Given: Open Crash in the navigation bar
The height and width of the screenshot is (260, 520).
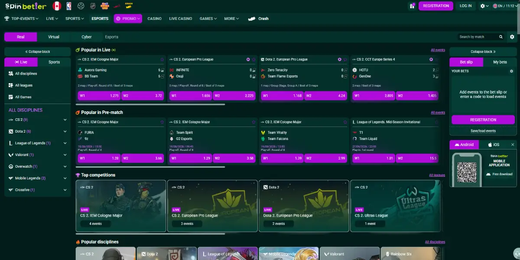Looking at the screenshot, I should 258,19.
